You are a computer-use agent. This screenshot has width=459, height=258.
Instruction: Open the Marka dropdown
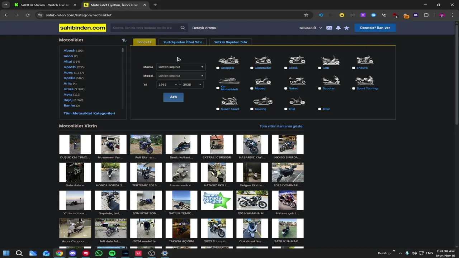tap(181, 67)
